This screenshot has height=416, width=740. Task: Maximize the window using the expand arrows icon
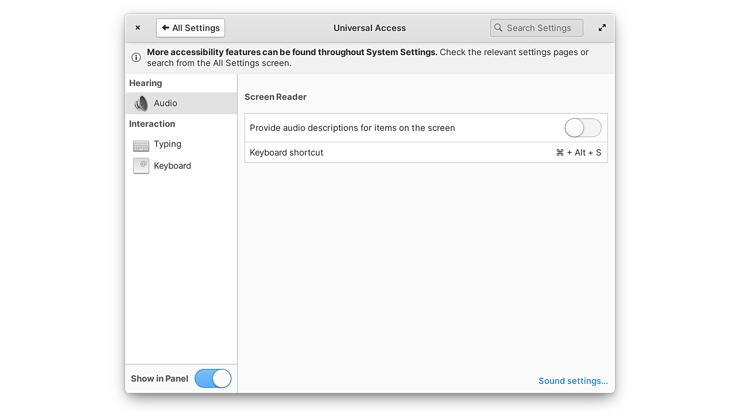coord(602,28)
